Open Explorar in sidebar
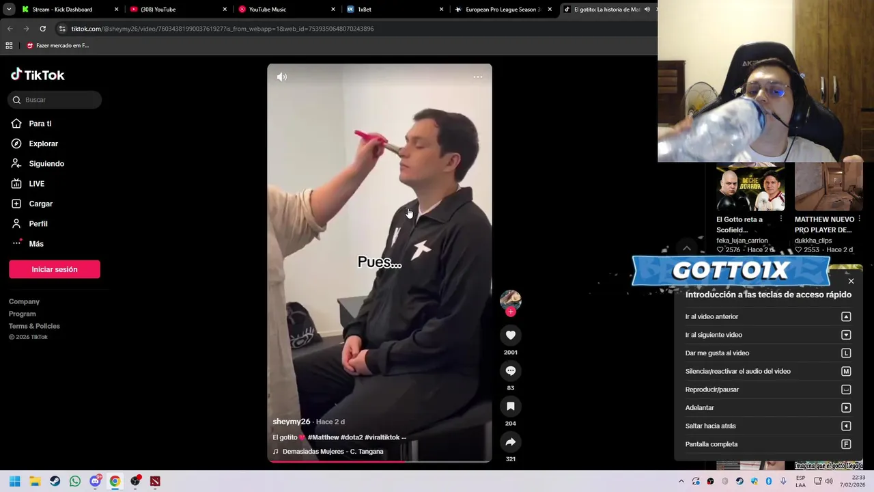Screen dimensions: 874x492 pos(43,143)
